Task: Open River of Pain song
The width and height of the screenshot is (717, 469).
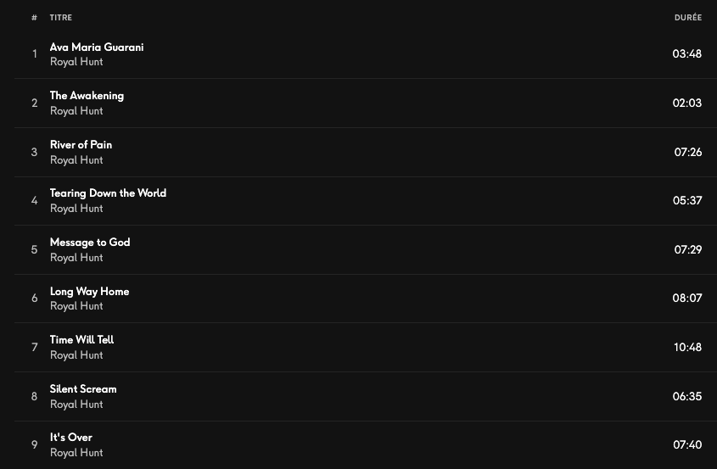Action: pos(81,145)
